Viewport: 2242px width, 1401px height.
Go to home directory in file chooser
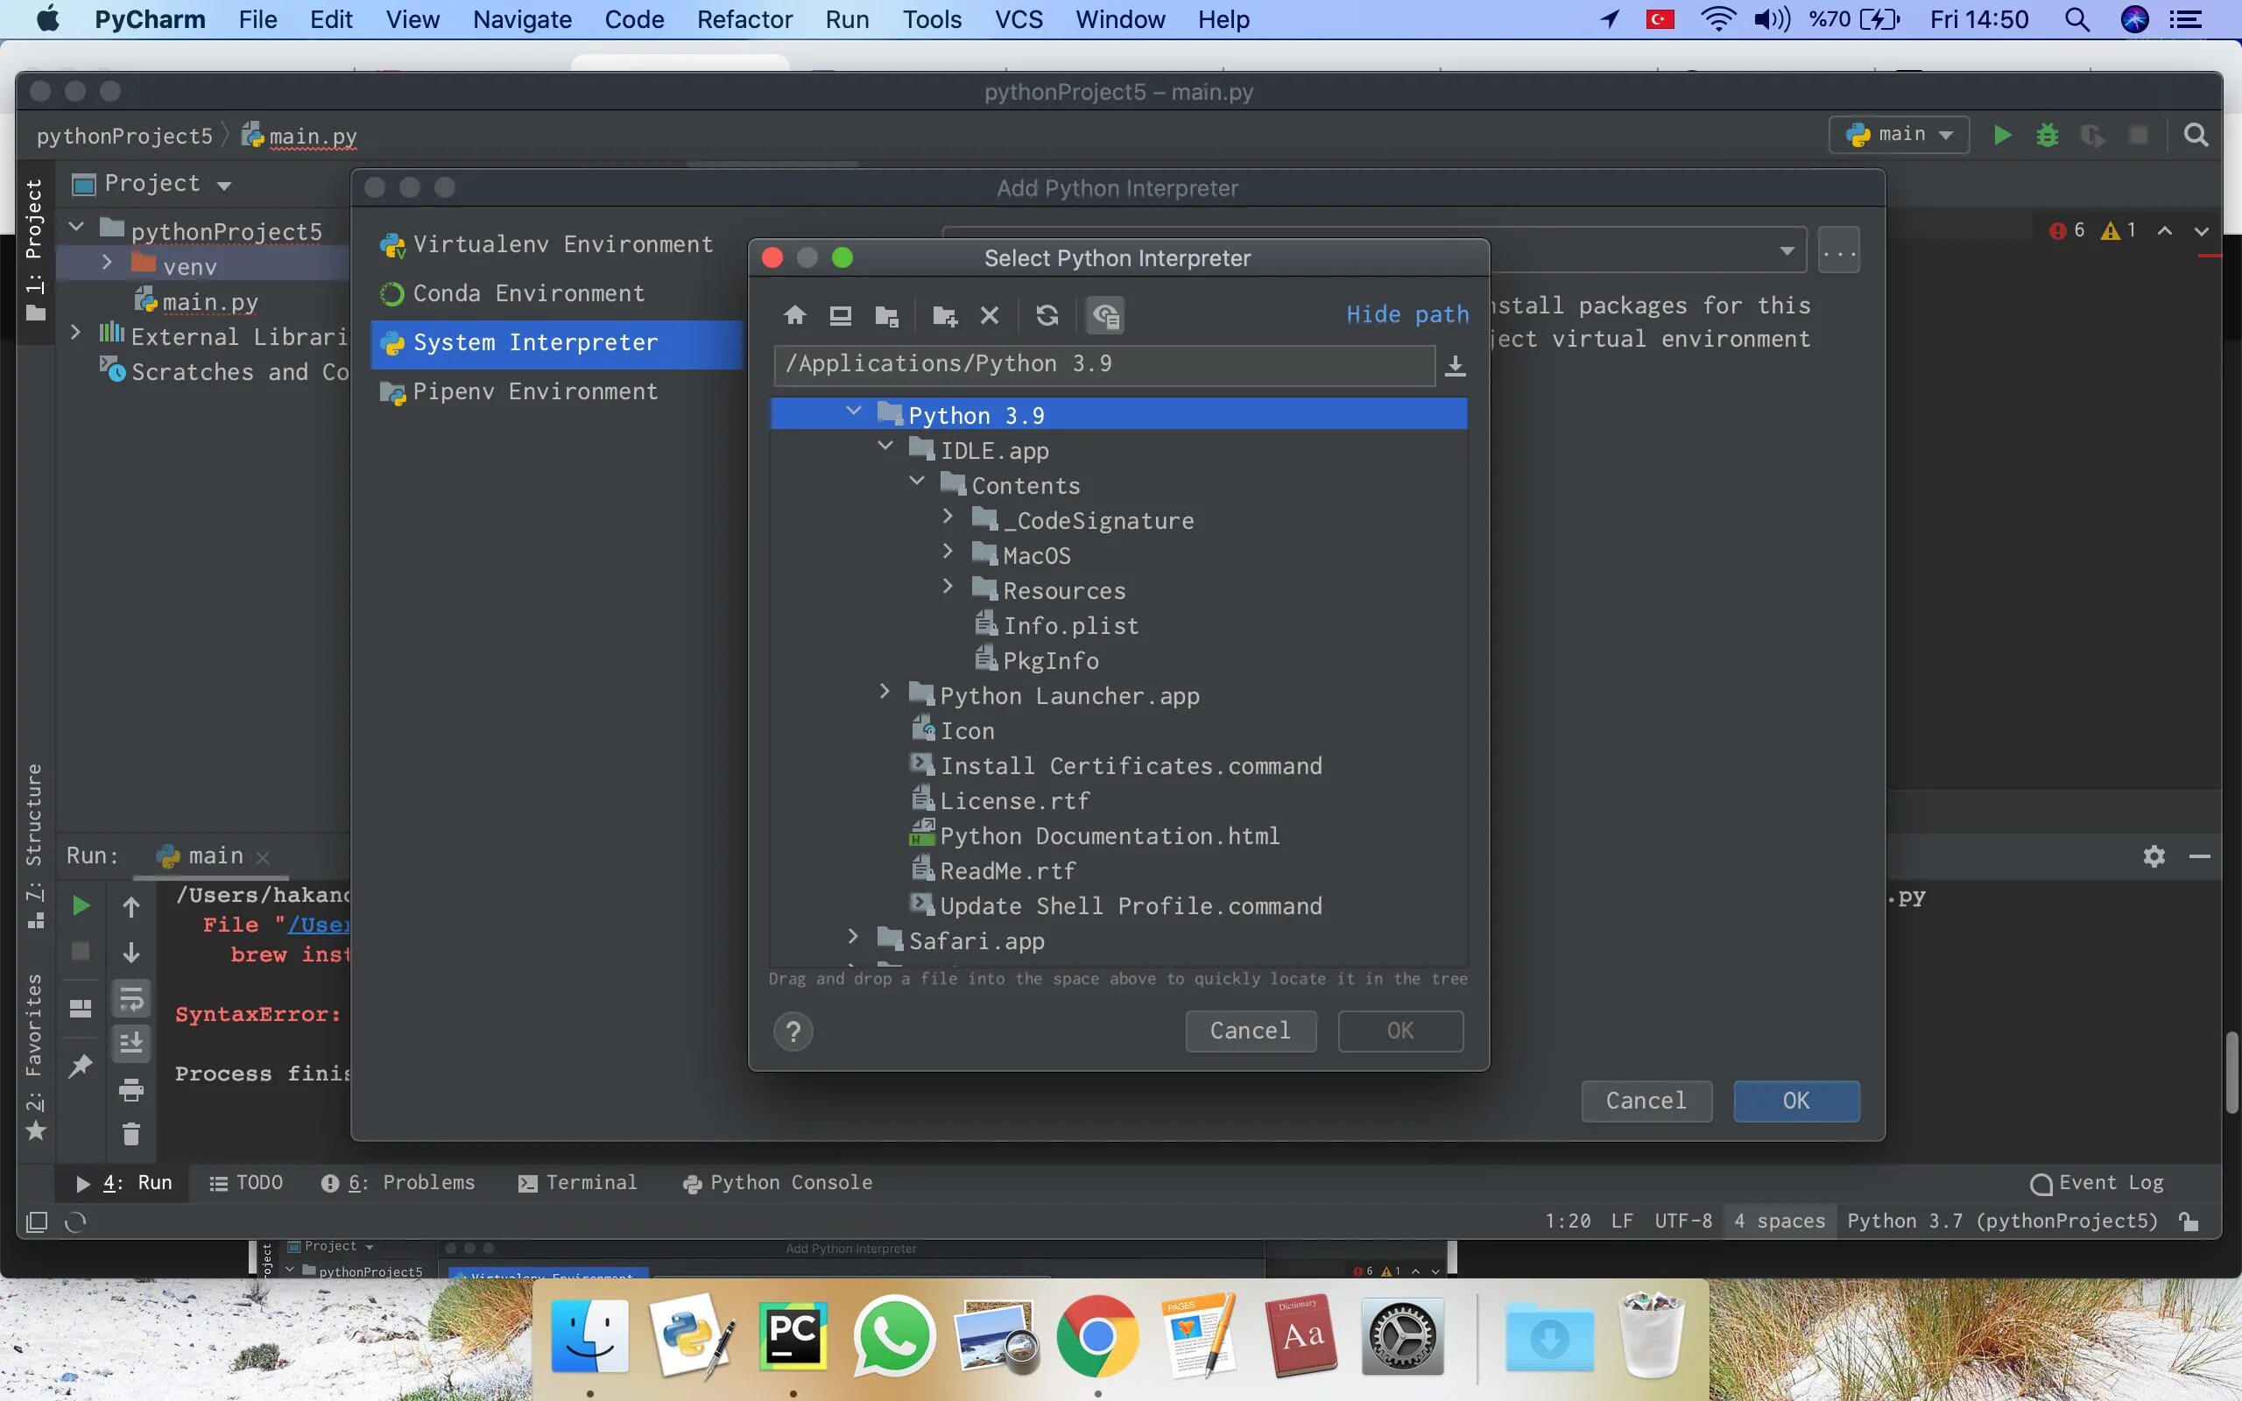coord(794,316)
